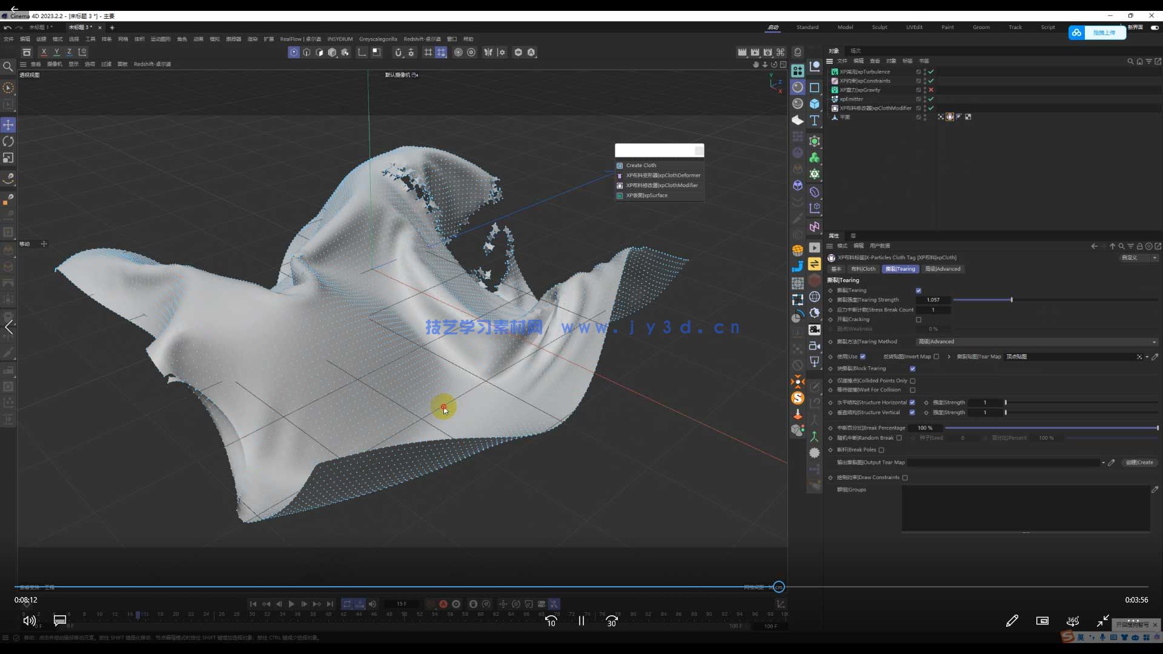Click the Create button for tear map
This screenshot has height=654, width=1163.
pyautogui.click(x=1139, y=463)
